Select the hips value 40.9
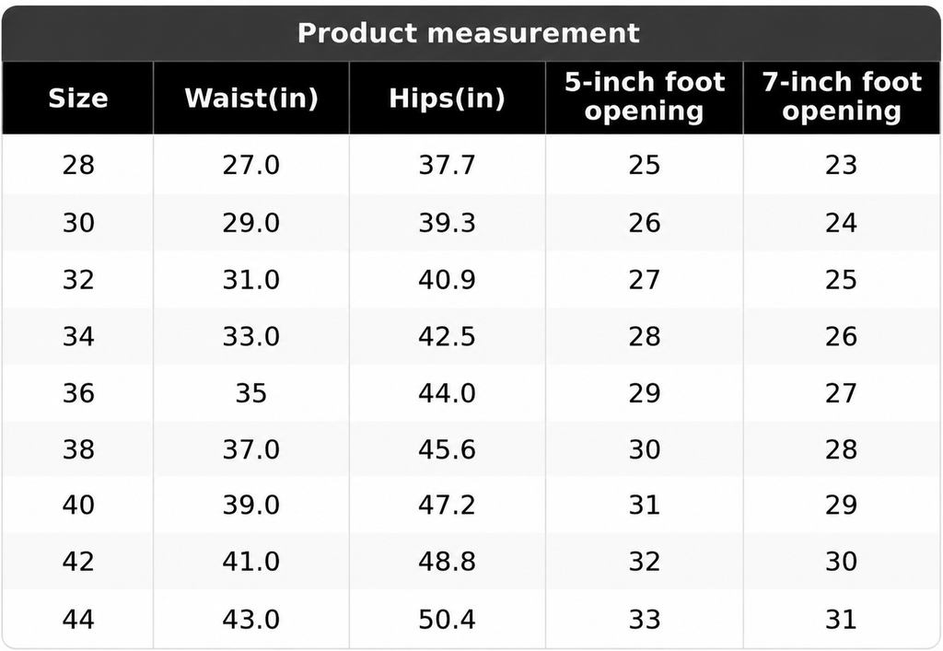The image size is (943, 651). (447, 280)
